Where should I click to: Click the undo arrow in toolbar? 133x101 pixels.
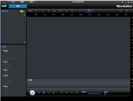point(36,11)
